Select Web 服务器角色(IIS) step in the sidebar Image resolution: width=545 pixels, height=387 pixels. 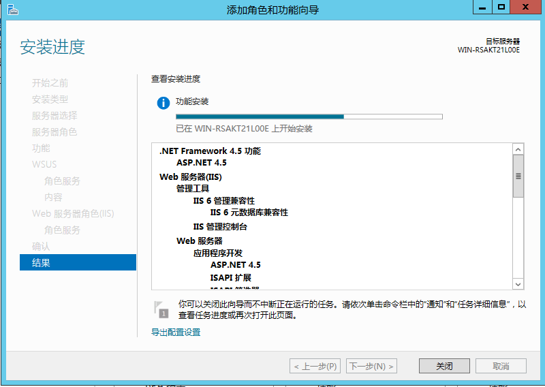[73, 213]
